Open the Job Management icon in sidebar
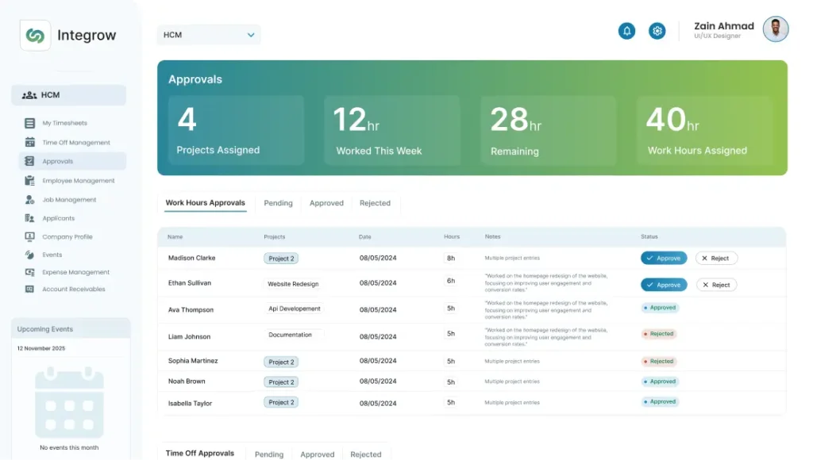This screenshot has height=460, width=813. (x=29, y=200)
